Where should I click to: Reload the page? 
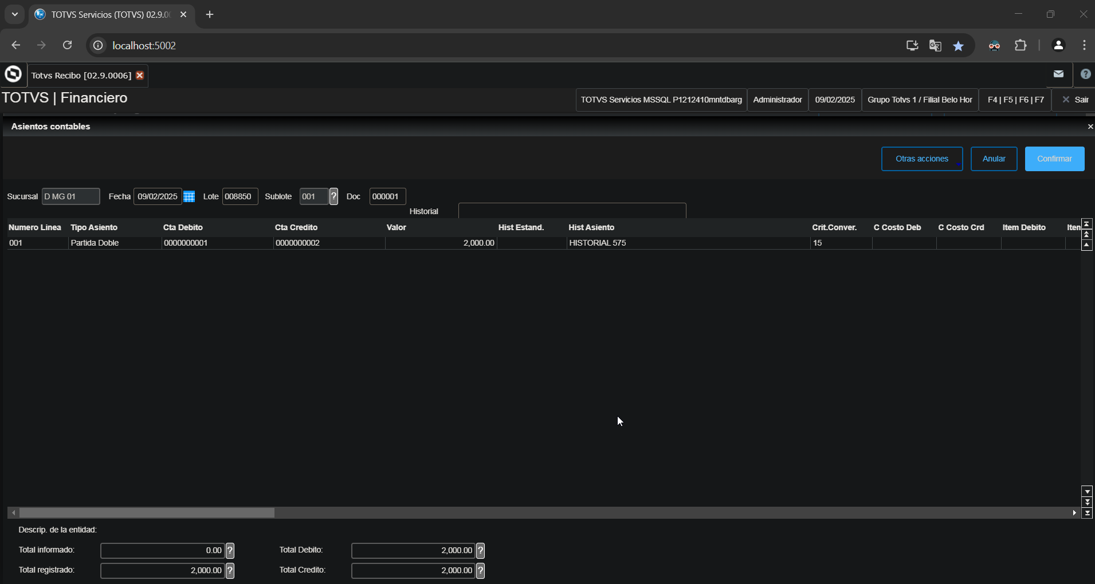(x=67, y=45)
